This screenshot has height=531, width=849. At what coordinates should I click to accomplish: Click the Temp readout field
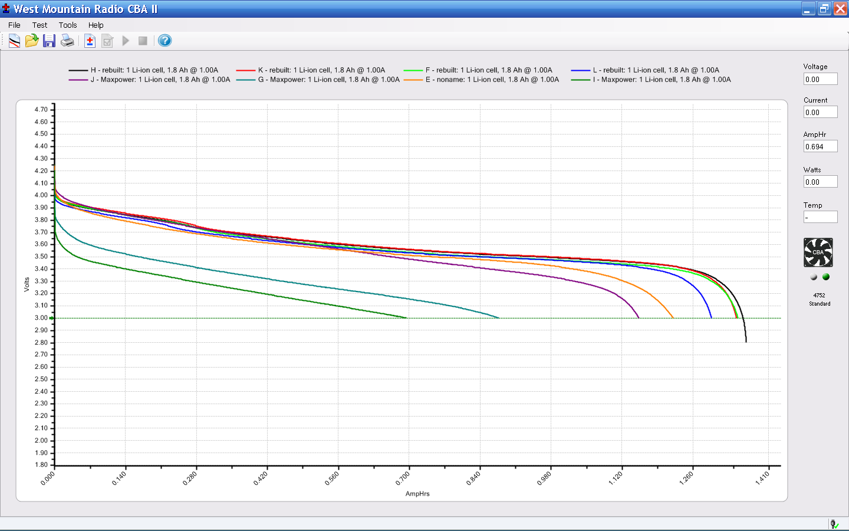(820, 217)
